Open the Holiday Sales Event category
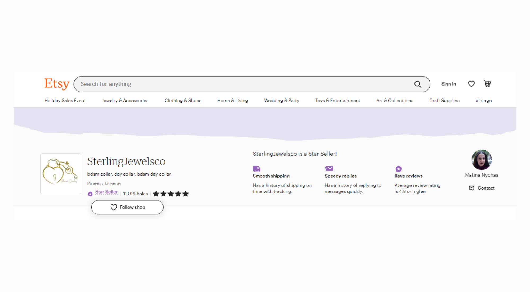The image size is (530, 292). [x=65, y=101]
